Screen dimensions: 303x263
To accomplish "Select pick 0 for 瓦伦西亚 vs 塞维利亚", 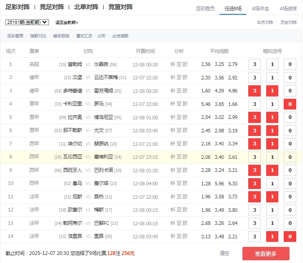I will [x=290, y=157].
